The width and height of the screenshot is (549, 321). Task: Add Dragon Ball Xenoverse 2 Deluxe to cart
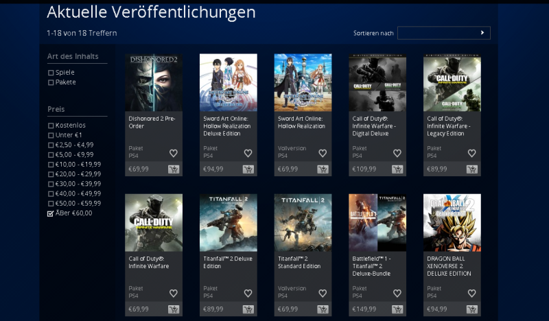(x=472, y=309)
